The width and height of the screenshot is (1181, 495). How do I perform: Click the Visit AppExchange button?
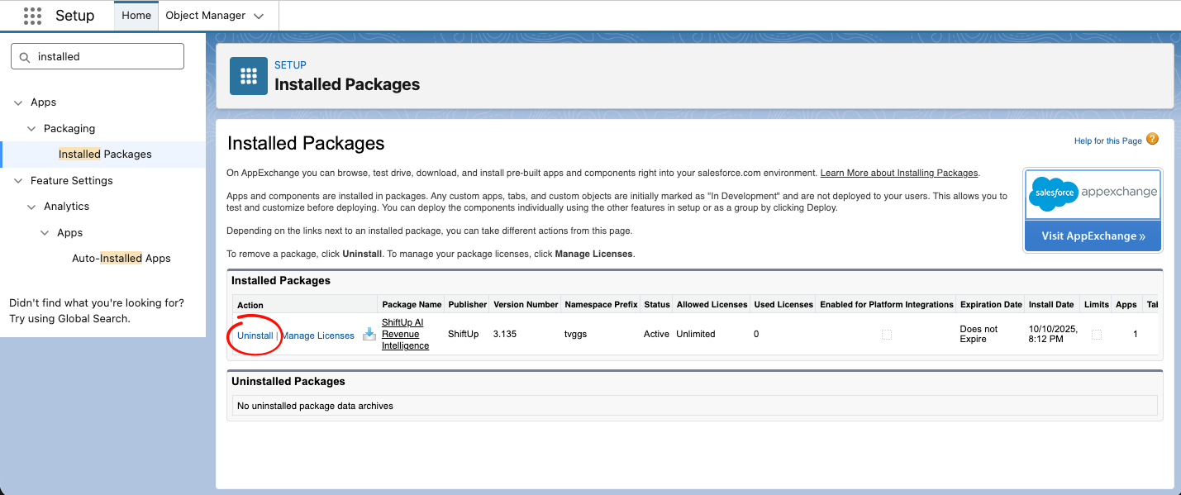1093,236
